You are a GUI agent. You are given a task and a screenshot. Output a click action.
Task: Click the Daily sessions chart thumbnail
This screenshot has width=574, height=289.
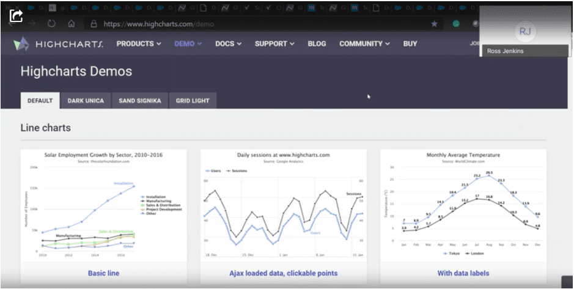[x=284, y=205]
